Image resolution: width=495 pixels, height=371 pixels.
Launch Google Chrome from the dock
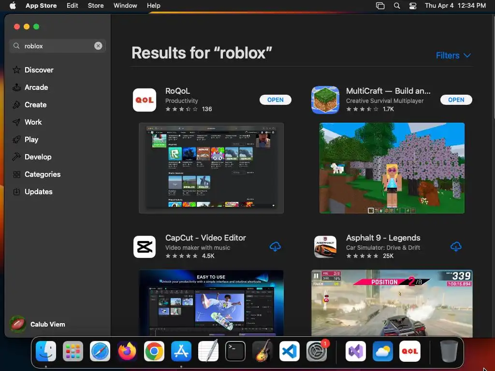click(x=154, y=351)
